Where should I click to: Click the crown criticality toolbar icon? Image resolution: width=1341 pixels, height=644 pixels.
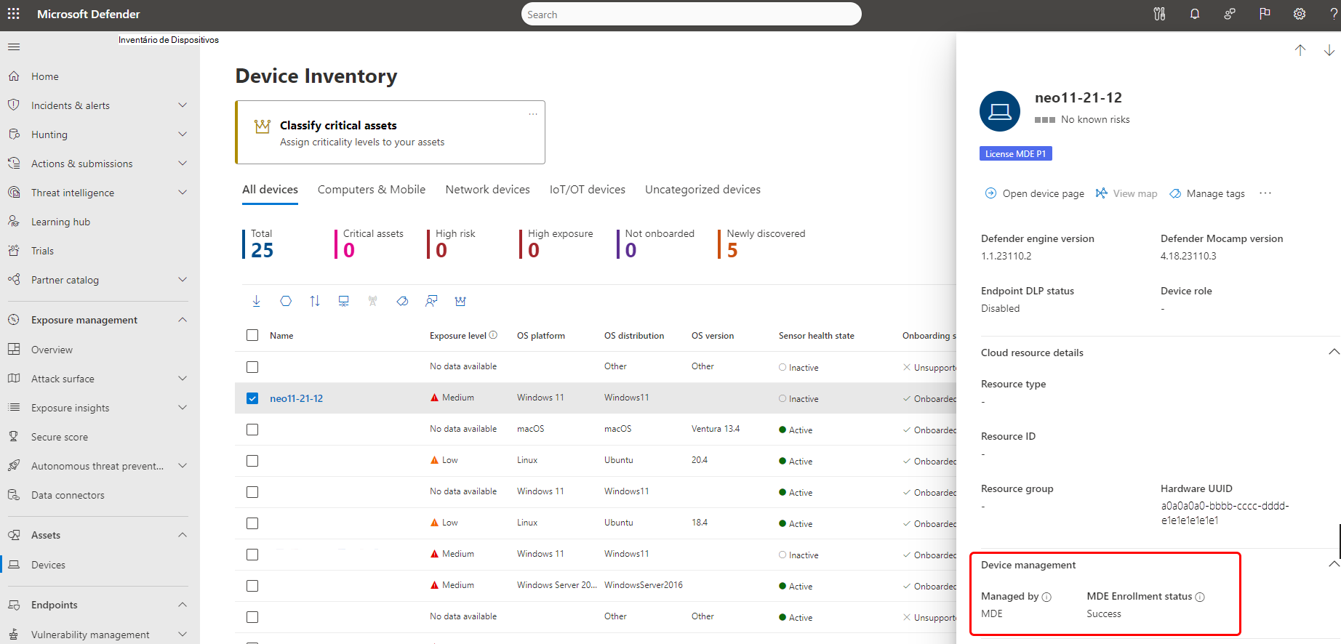click(460, 301)
